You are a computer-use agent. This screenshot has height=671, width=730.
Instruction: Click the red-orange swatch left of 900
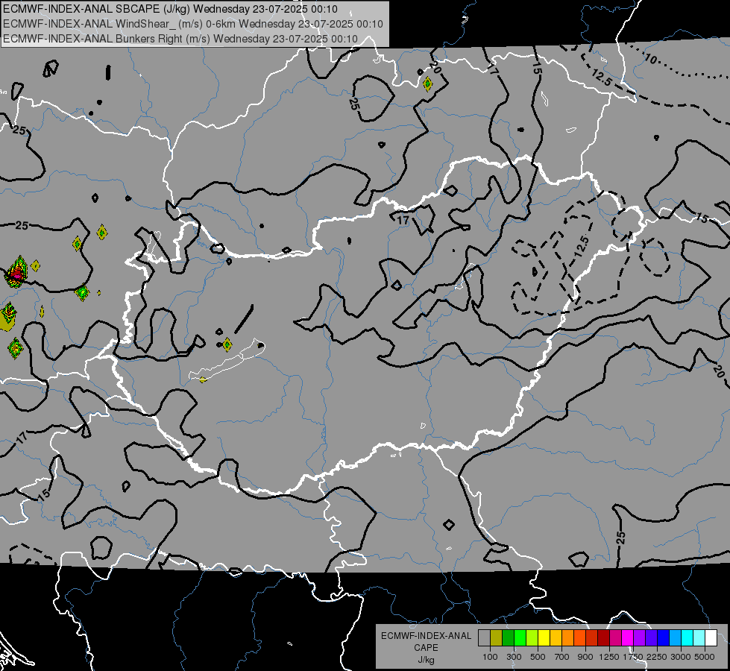pyautogui.click(x=580, y=637)
